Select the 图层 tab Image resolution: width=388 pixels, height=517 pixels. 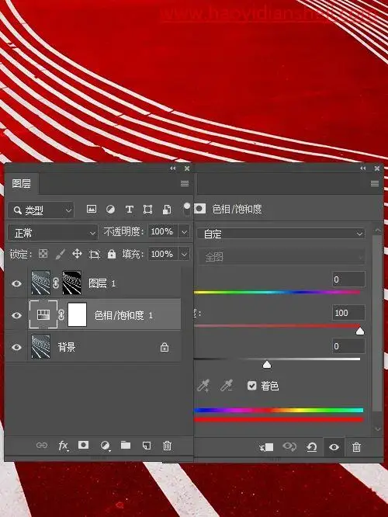click(22, 183)
